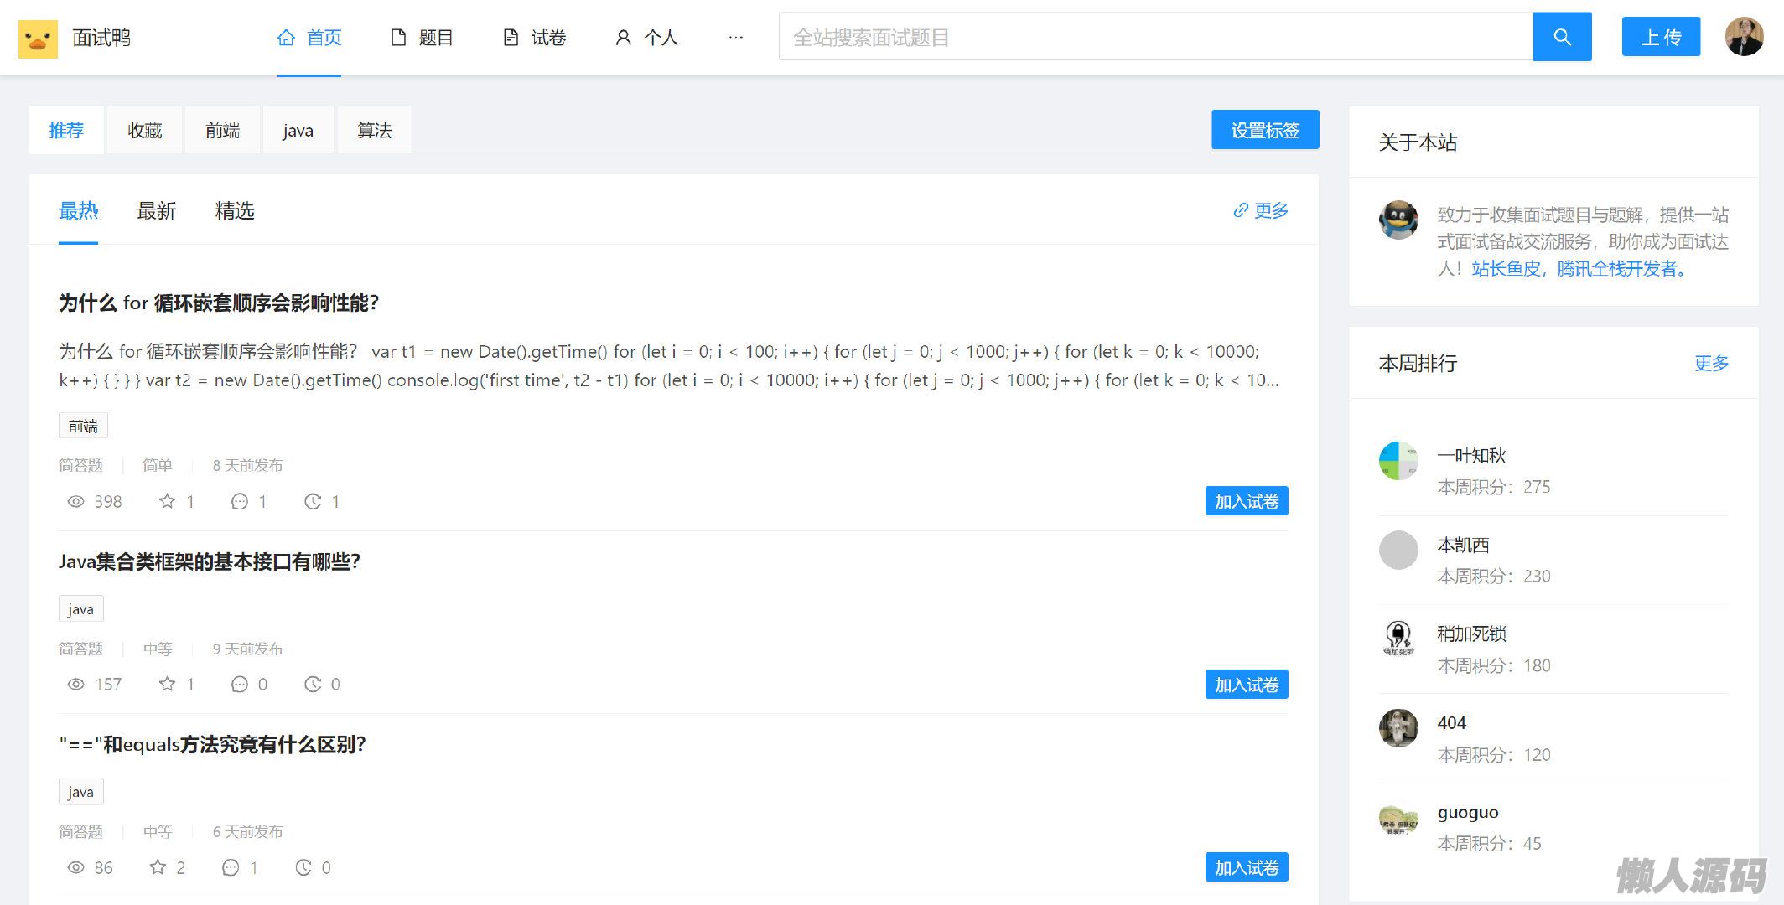Go to the 试卷 navigation item

click(535, 38)
